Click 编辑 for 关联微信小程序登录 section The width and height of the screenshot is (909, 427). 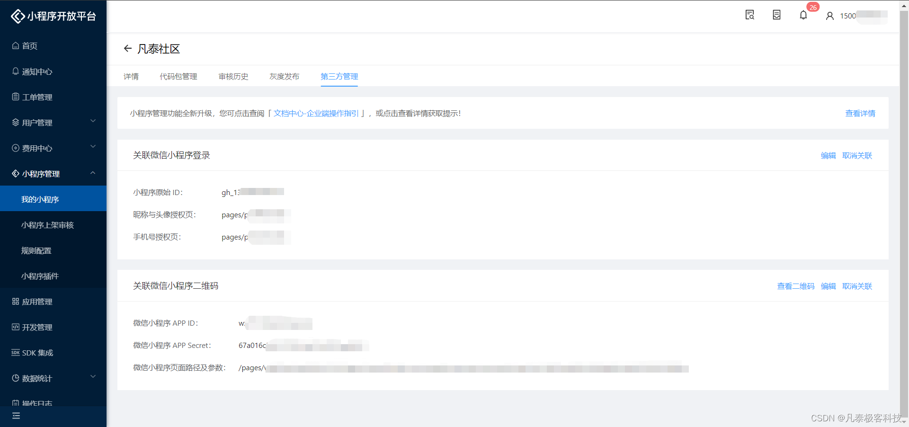[x=828, y=155]
